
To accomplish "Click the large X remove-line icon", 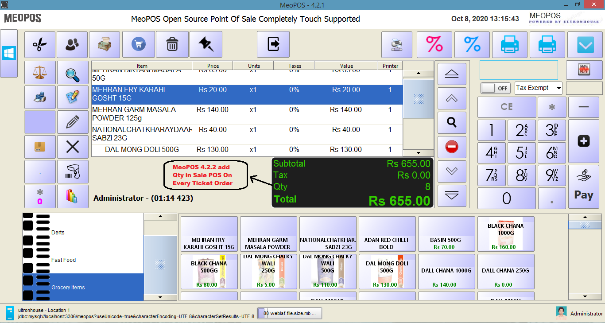I will [x=73, y=147].
